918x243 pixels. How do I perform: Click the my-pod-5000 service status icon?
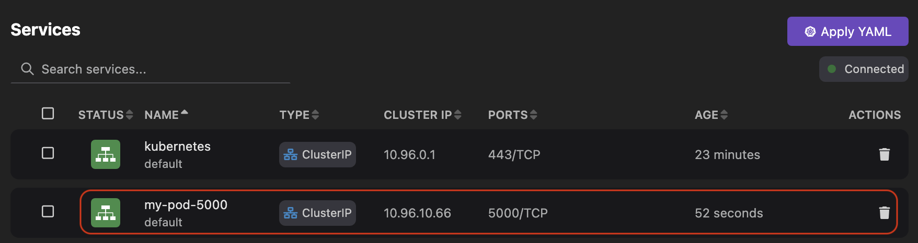click(x=106, y=213)
